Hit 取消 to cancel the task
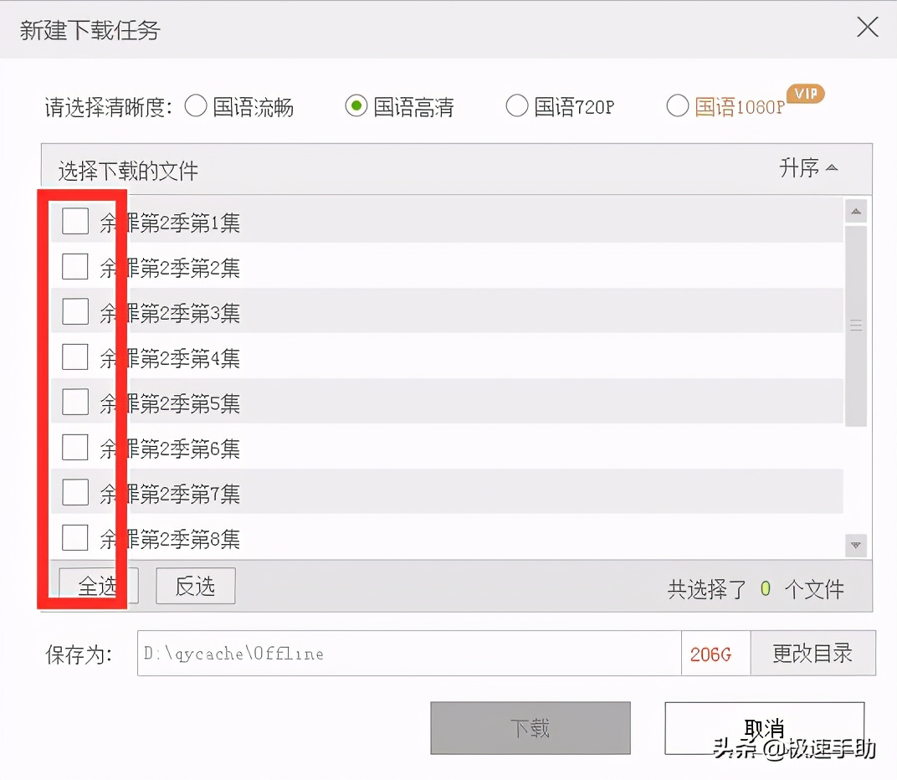The image size is (897, 780). coord(763,727)
